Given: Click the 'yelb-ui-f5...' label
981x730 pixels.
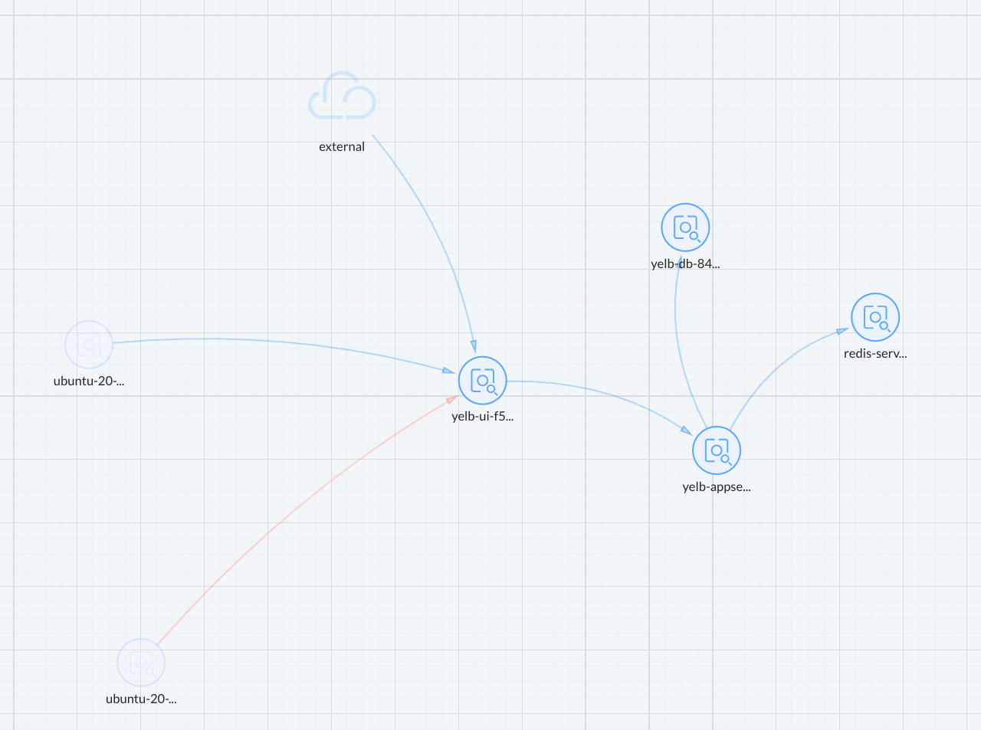Looking at the screenshot, I should click(x=483, y=416).
